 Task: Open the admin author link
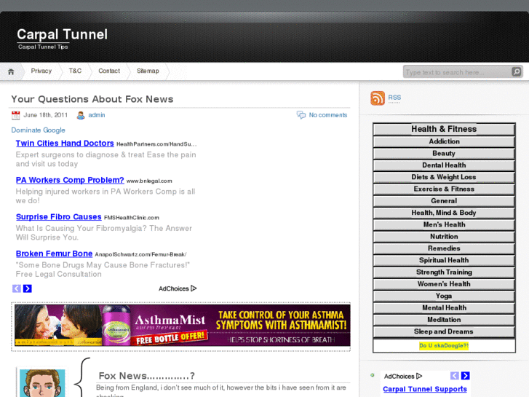[x=97, y=115]
